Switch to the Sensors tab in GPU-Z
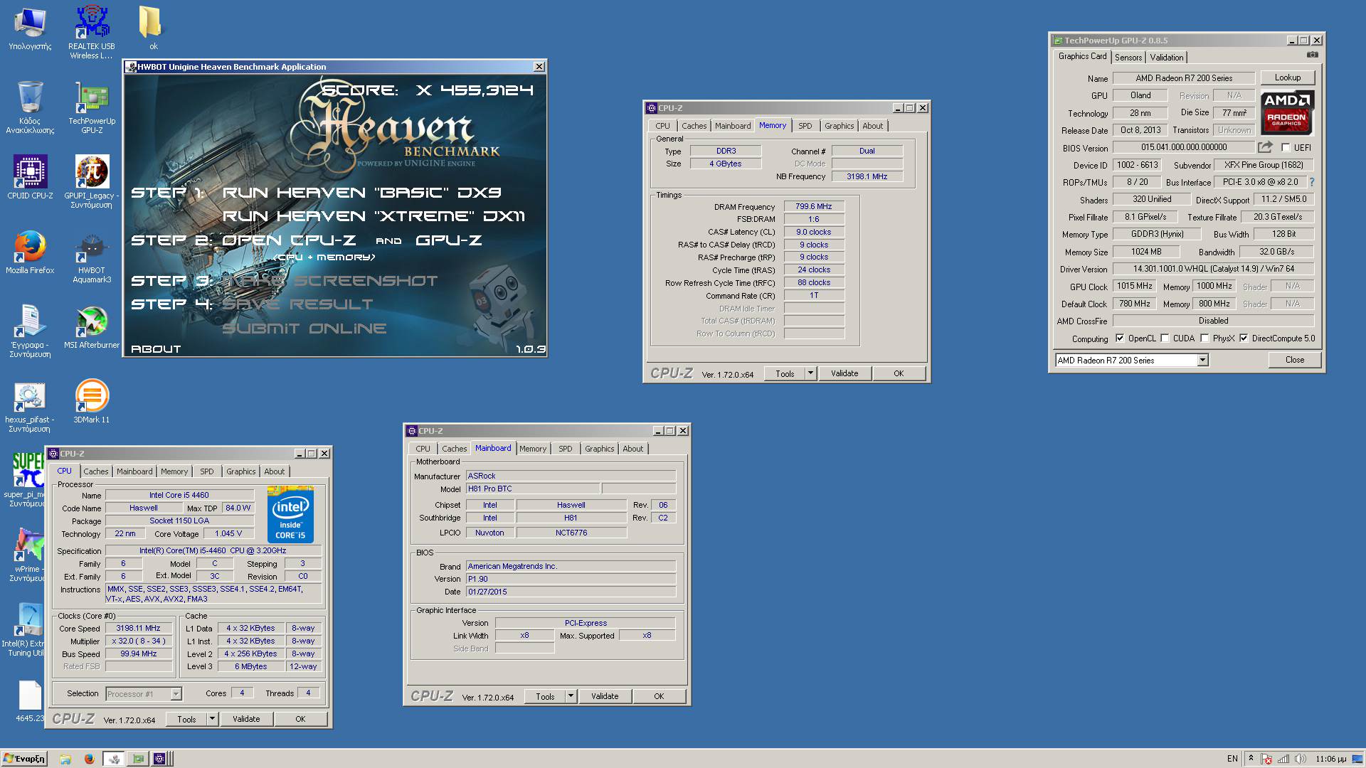 coord(1128,58)
